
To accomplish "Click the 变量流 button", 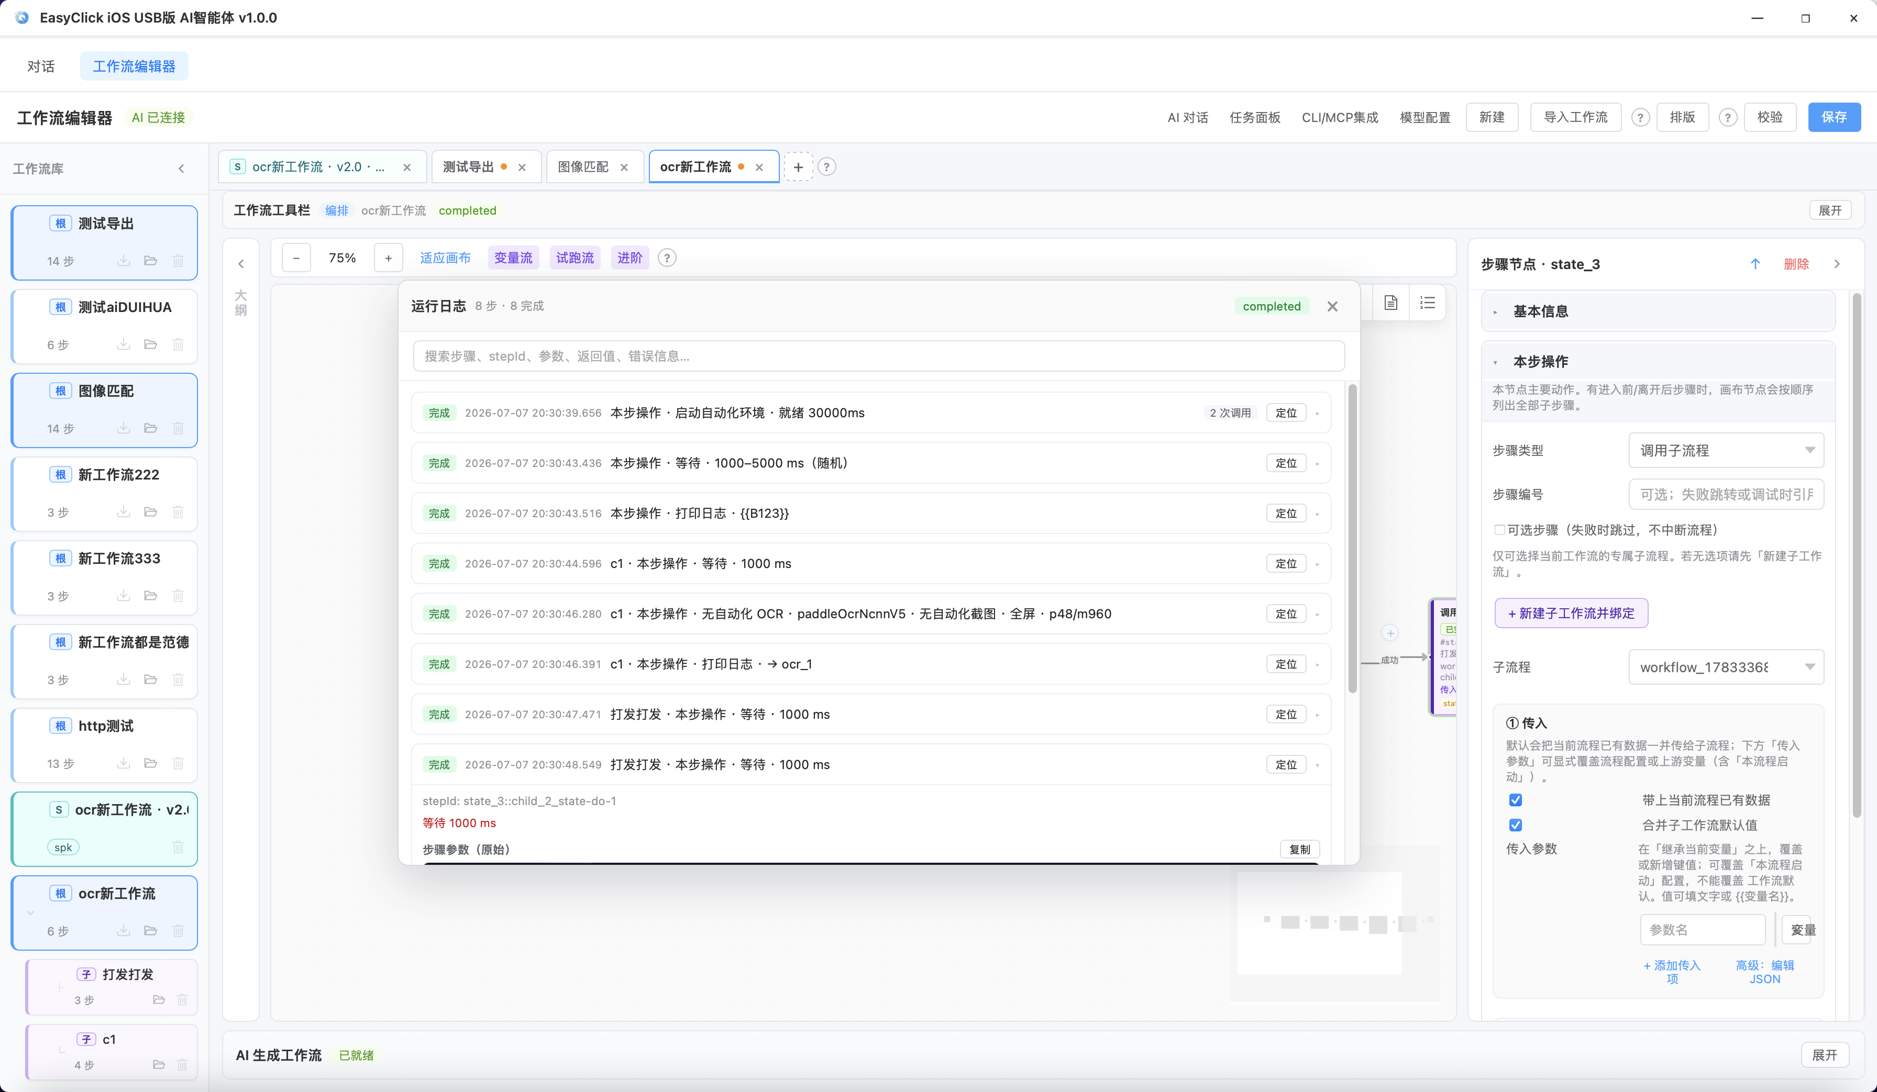I will coord(513,258).
